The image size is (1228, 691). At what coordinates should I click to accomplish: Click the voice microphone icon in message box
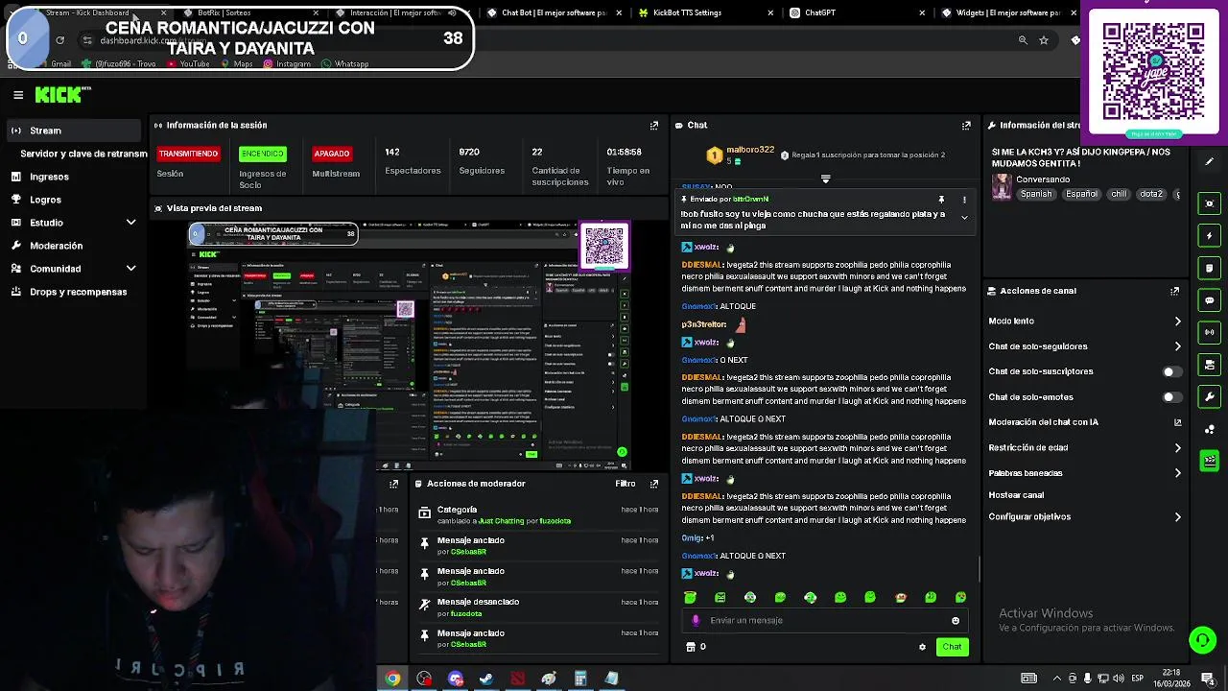[696, 621]
